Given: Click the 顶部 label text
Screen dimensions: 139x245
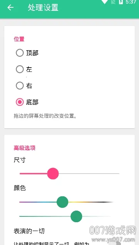Looking at the screenshot, I should click(32, 53).
